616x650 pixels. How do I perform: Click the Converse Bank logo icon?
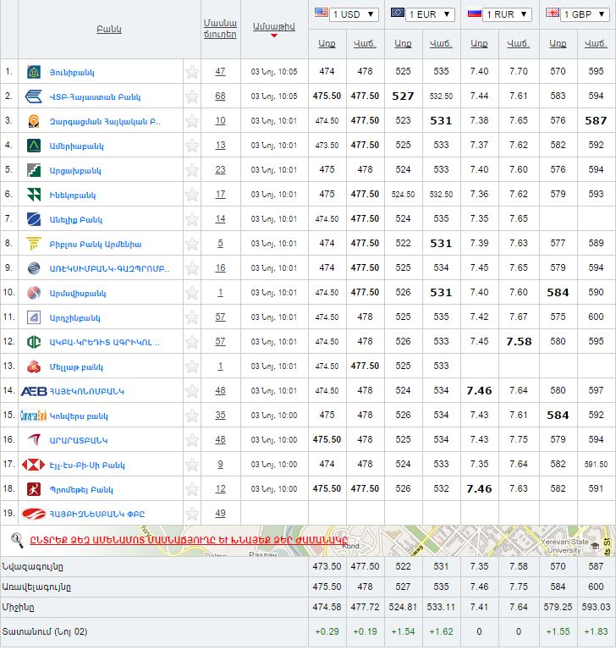pos(34,416)
